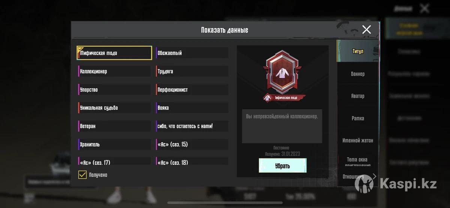Choose the Перфекционист title
This screenshot has width=450, height=208.
[192, 90]
